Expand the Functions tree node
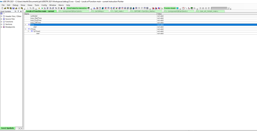 (x=1, y=21)
